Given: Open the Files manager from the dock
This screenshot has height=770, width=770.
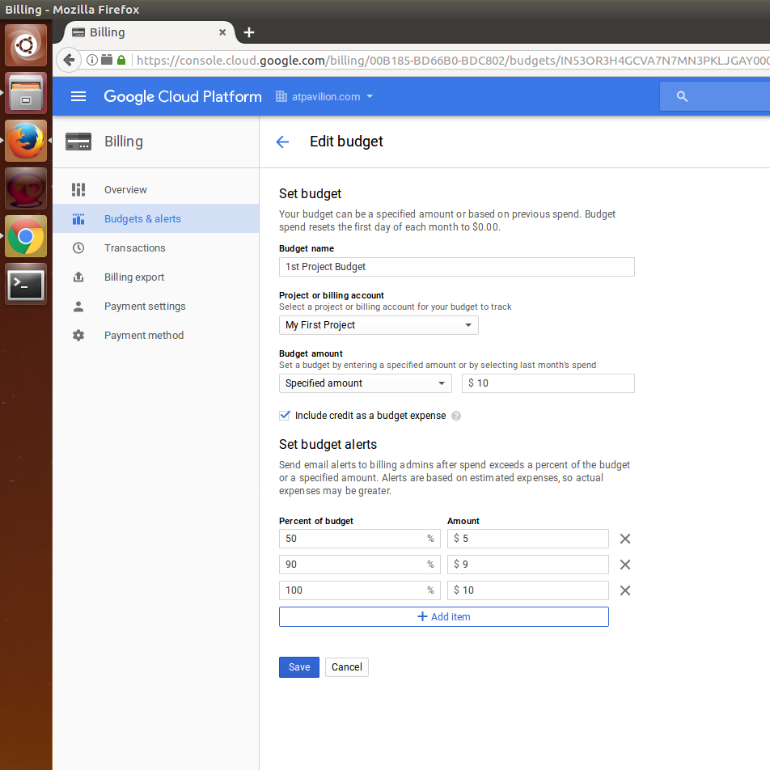Looking at the screenshot, I should (26, 93).
